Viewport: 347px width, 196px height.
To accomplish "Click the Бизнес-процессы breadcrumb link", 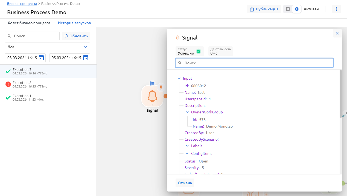I will pos(22,4).
